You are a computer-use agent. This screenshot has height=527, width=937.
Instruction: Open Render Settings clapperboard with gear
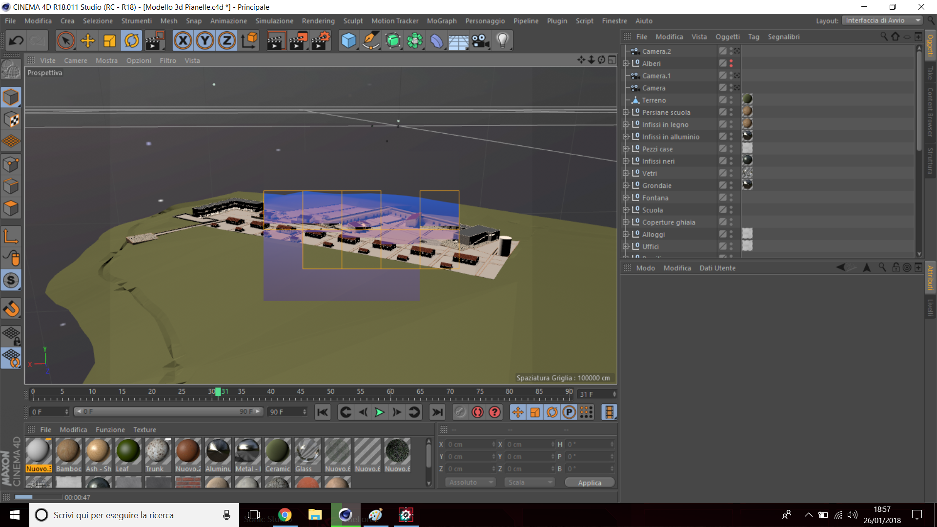coord(320,41)
